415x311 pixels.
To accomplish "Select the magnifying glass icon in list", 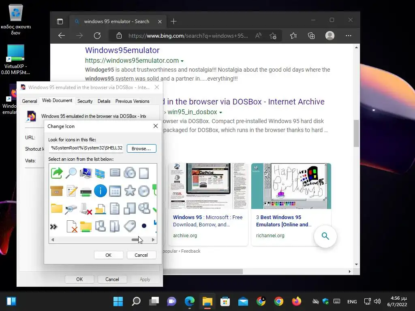I will pyautogui.click(x=71, y=173).
